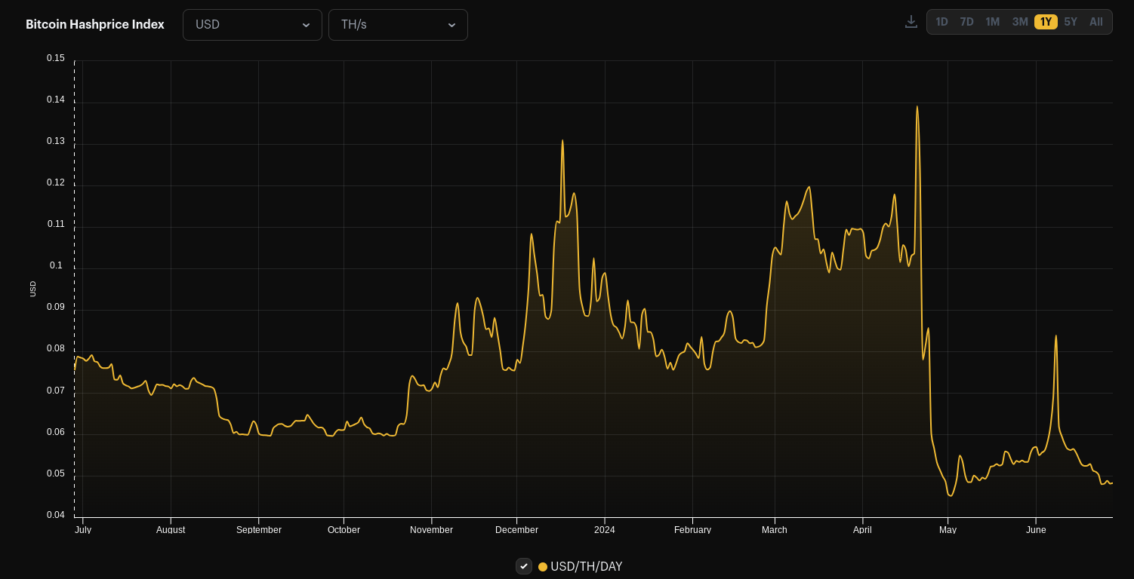Click the yellow legend color dot
Image resolution: width=1134 pixels, height=579 pixels.
click(x=543, y=567)
